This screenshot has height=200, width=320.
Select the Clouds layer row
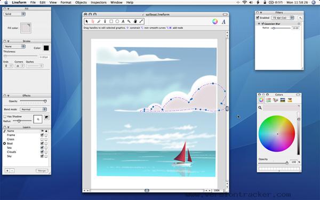tap(26, 152)
